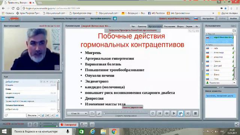Screen dimensions: 240x135
Task: Click the small window icon on speaker video
Action: tap(57, 67)
